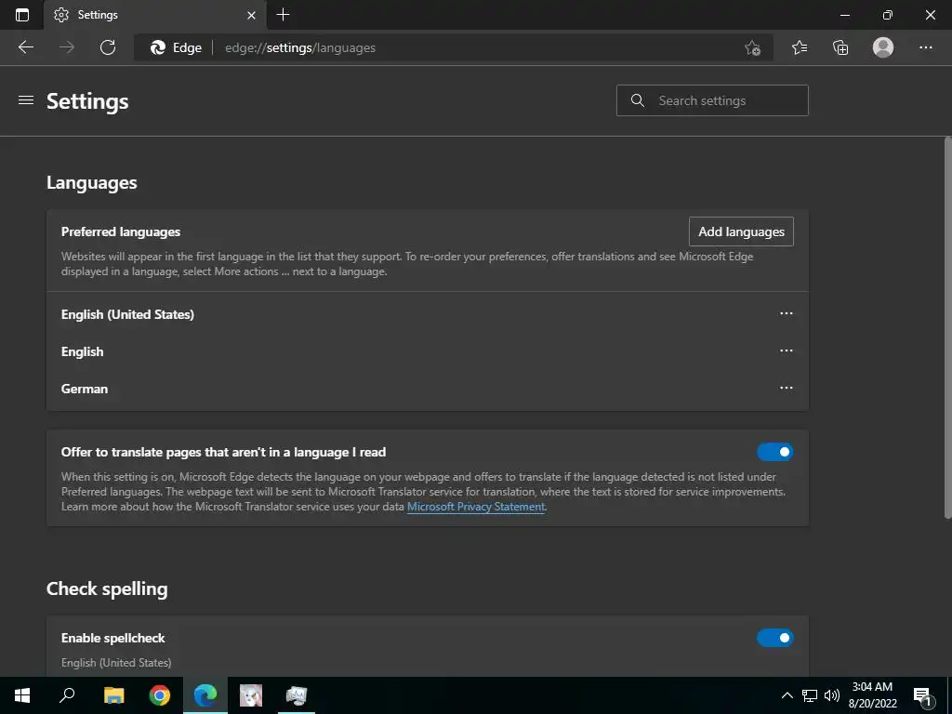
Task: Show hidden system tray icons
Action: [x=787, y=695]
